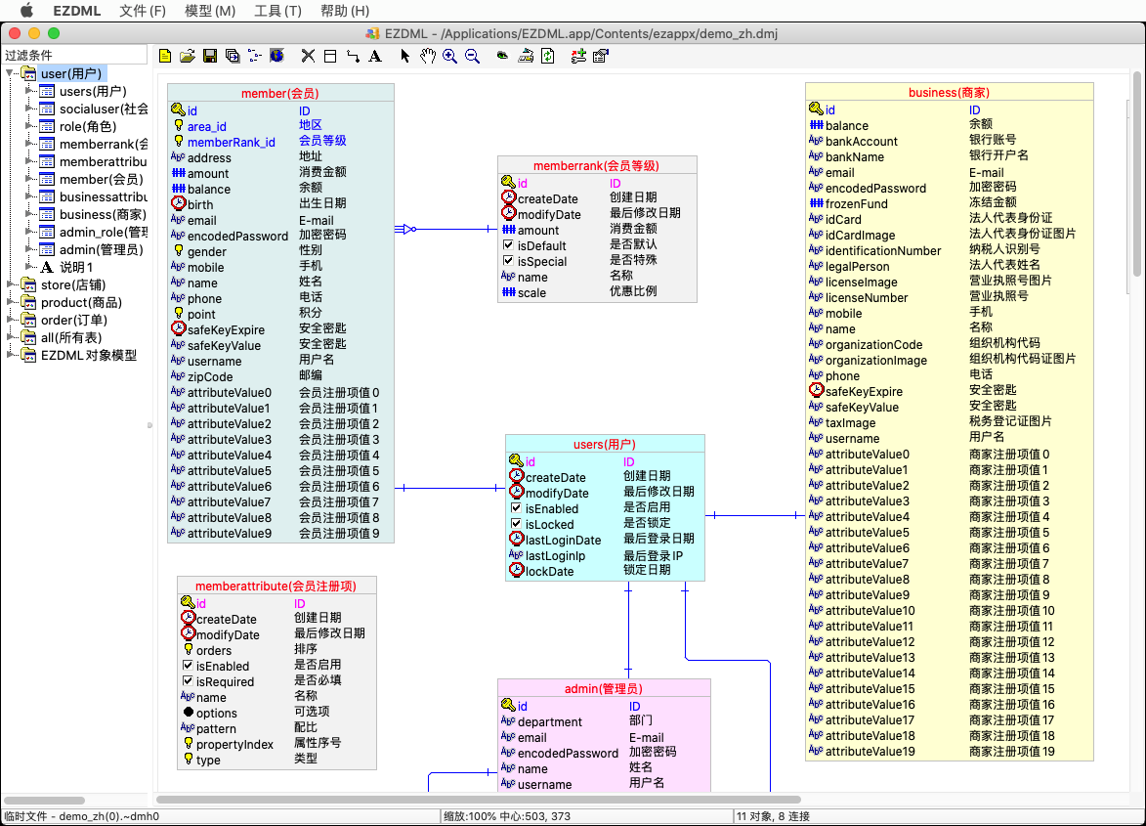This screenshot has height=826, width=1146.
Task: Open the 工具 (T) menu
Action: pyautogui.click(x=277, y=11)
